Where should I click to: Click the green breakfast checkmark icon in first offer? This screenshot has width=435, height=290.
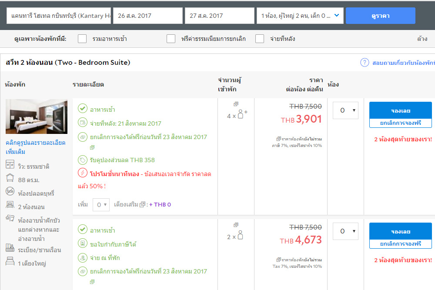(82, 109)
